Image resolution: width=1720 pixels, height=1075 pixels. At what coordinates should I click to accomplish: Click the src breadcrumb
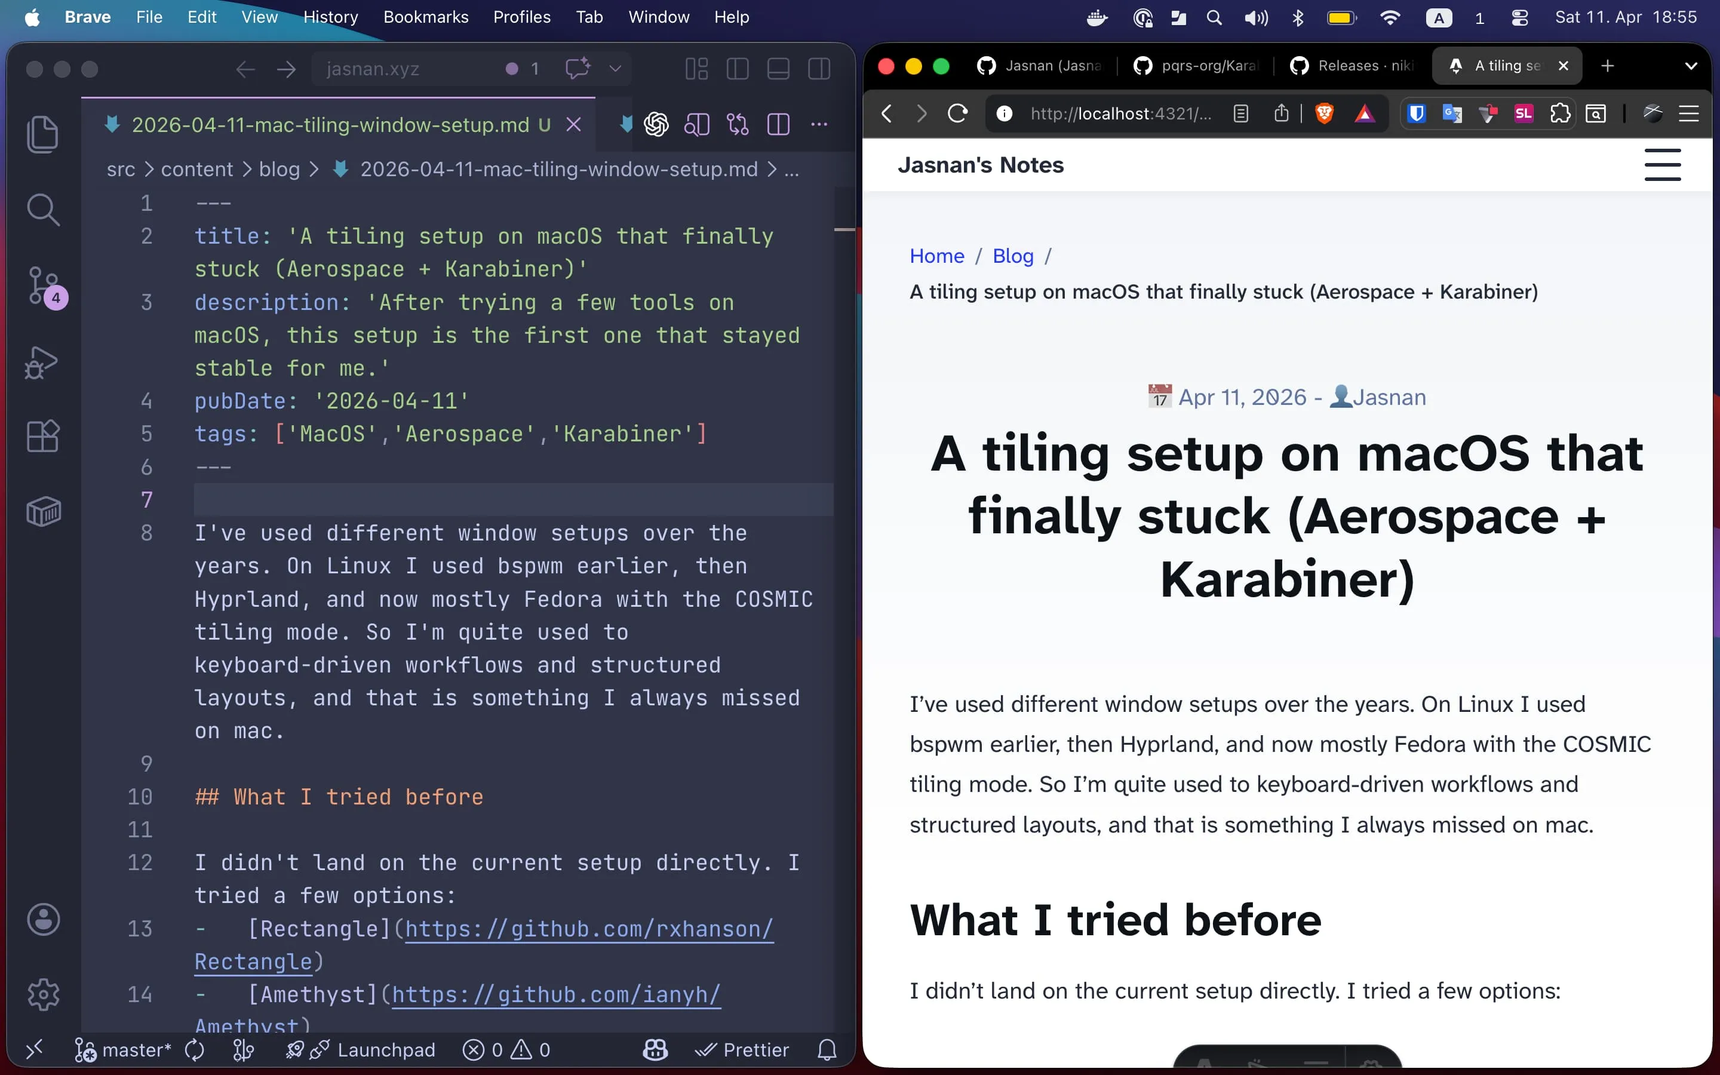[x=121, y=169]
